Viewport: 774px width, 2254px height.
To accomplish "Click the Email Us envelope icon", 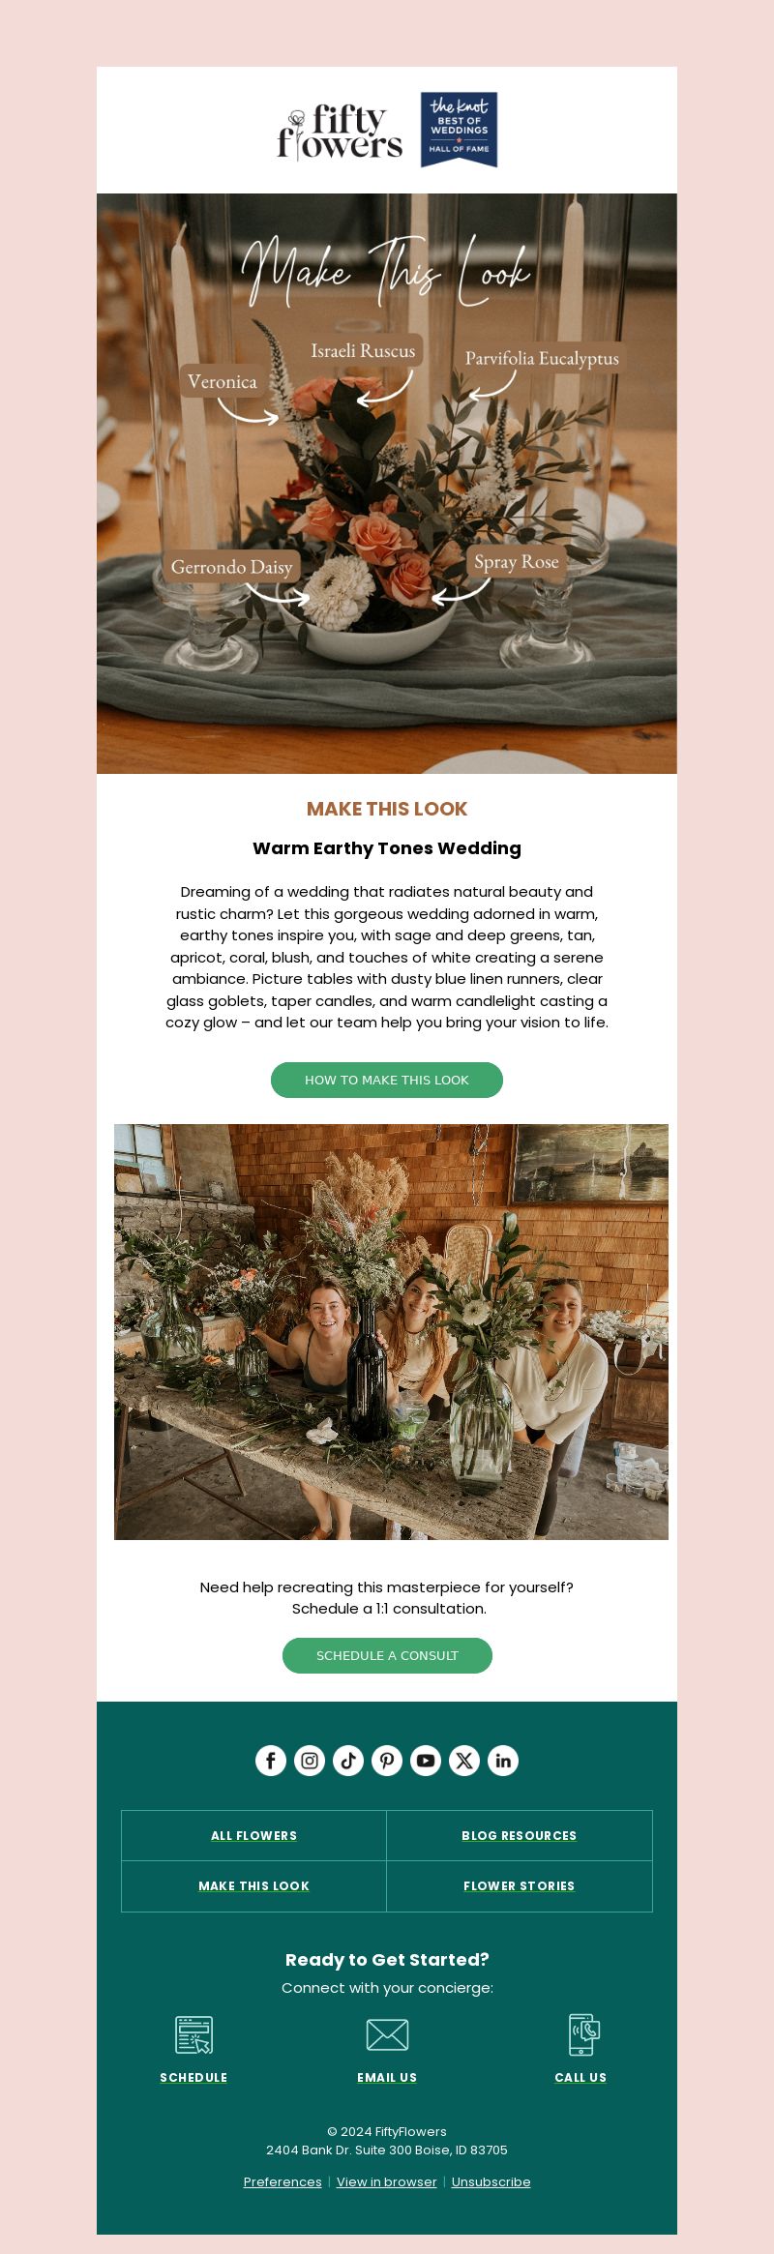I will [387, 2035].
